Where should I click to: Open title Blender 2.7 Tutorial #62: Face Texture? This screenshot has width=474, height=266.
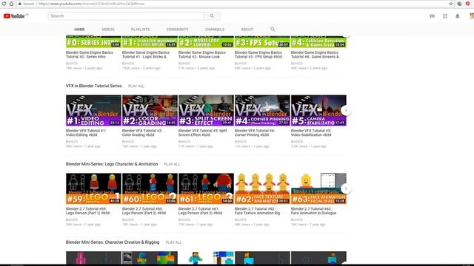257,211
